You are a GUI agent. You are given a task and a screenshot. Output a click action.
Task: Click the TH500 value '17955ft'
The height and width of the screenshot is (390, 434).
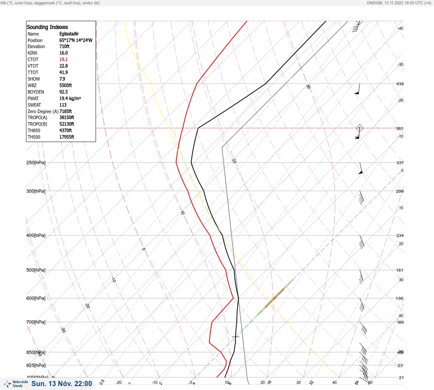point(67,137)
